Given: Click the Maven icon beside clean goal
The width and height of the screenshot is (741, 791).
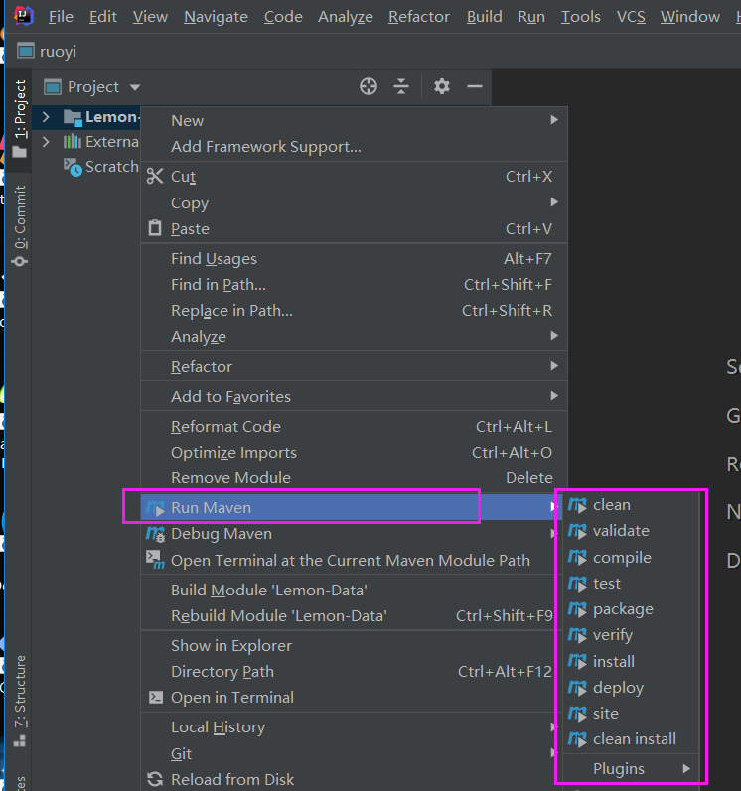Looking at the screenshot, I should [577, 505].
